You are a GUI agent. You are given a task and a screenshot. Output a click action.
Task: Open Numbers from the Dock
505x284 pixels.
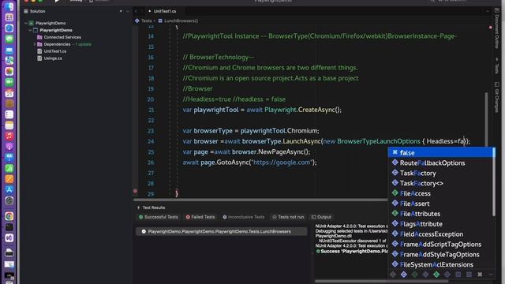click(9, 168)
